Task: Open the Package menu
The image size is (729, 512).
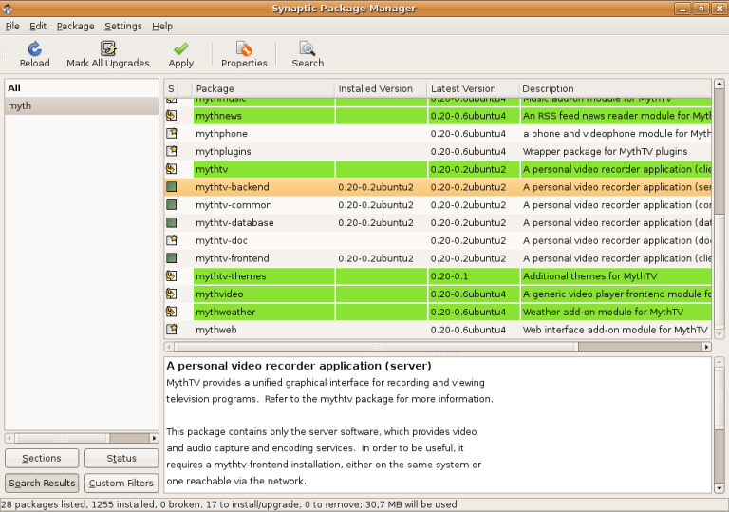Action: coord(75,26)
